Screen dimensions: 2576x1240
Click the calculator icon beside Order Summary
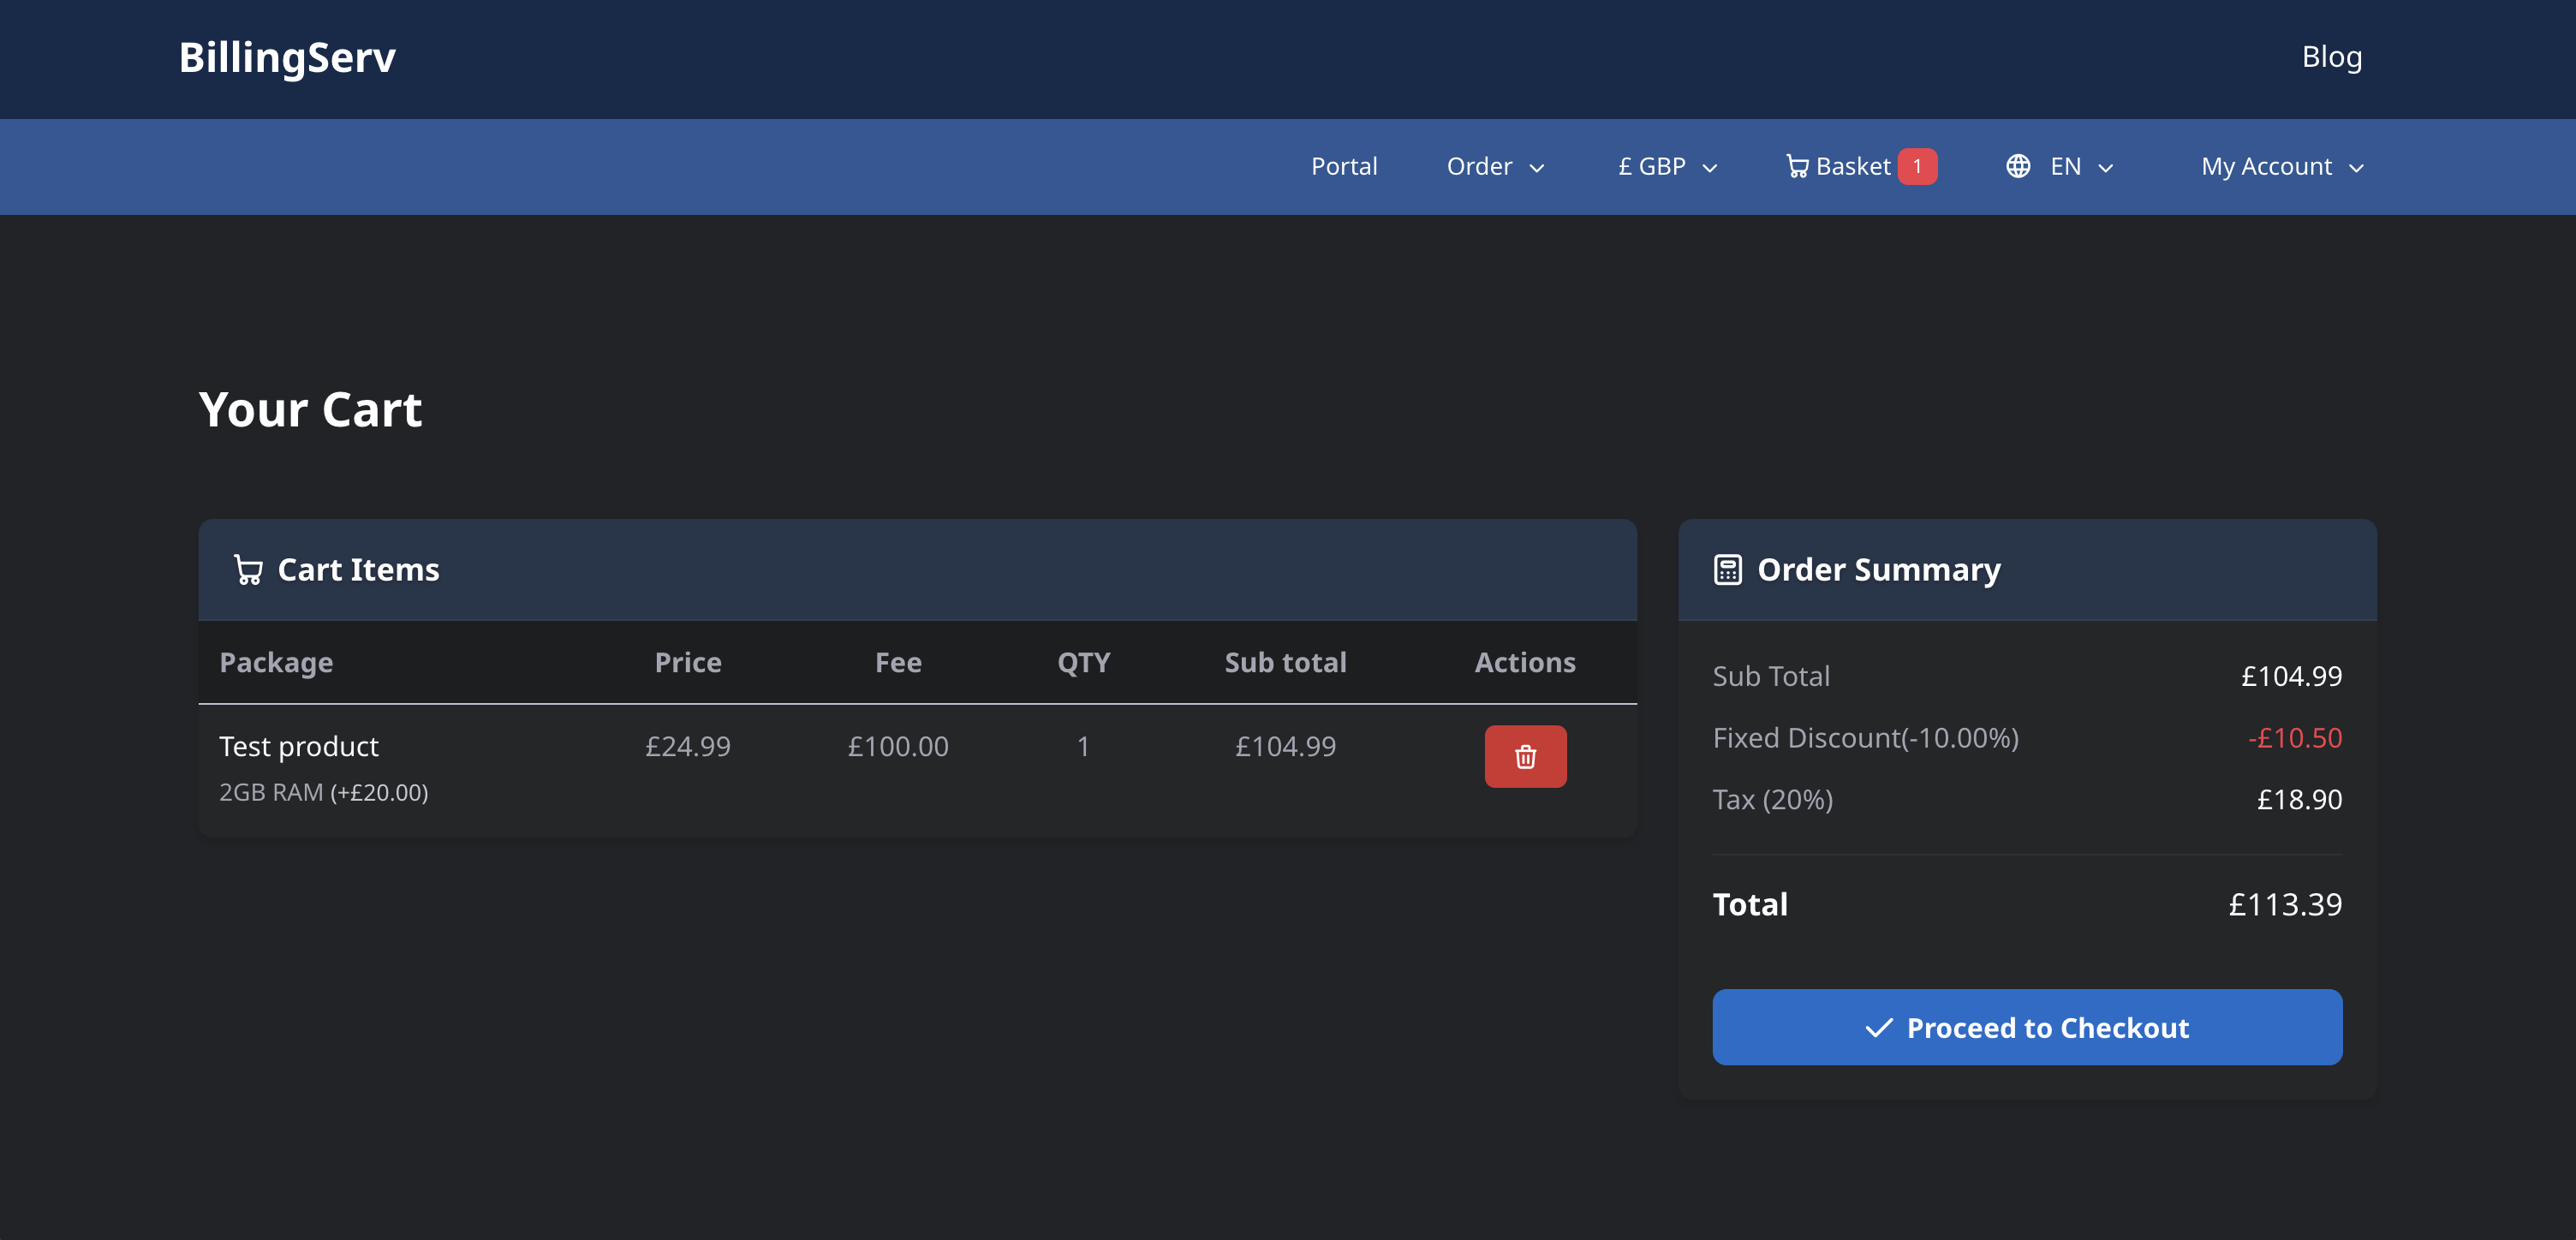click(1727, 570)
